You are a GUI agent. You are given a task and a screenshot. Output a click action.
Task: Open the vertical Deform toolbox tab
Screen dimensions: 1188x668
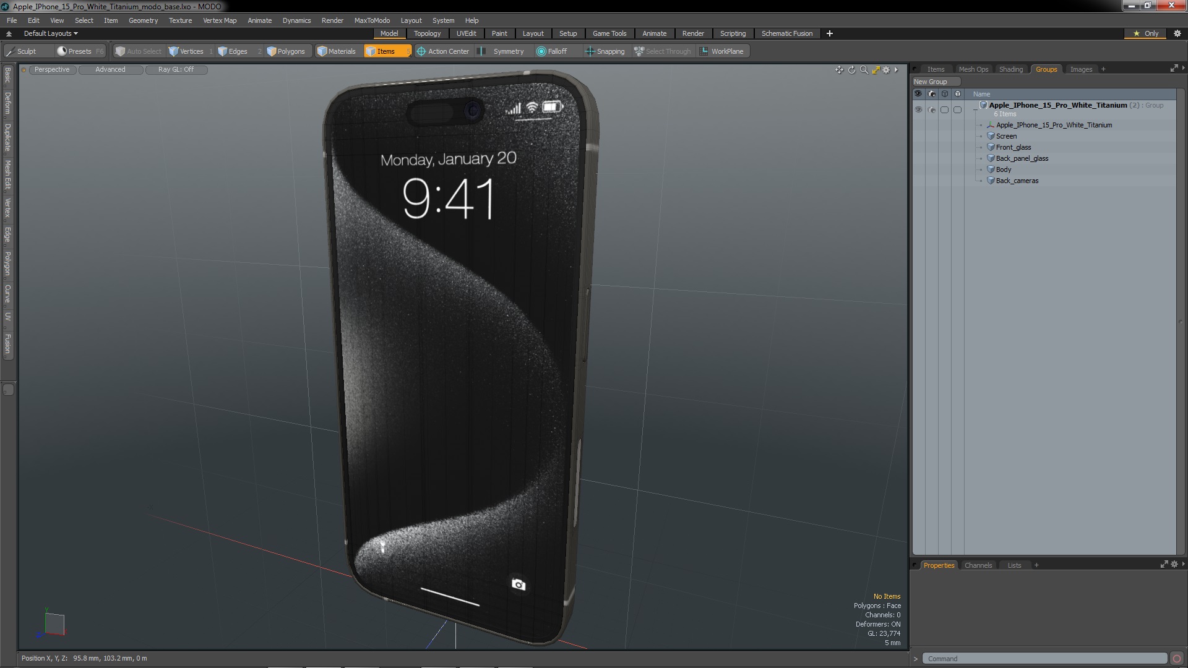point(8,103)
